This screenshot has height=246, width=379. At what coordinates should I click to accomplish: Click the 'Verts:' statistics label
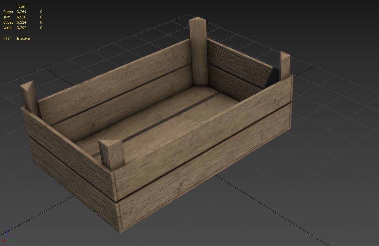pos(8,28)
